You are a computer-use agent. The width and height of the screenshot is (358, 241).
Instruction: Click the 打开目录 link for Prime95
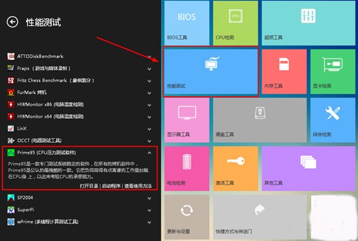tap(89, 186)
